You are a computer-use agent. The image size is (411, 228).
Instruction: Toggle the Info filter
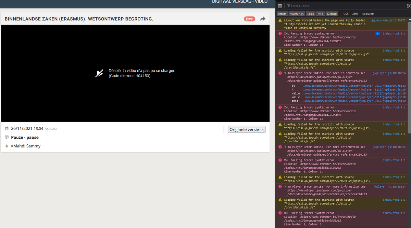coord(320,14)
